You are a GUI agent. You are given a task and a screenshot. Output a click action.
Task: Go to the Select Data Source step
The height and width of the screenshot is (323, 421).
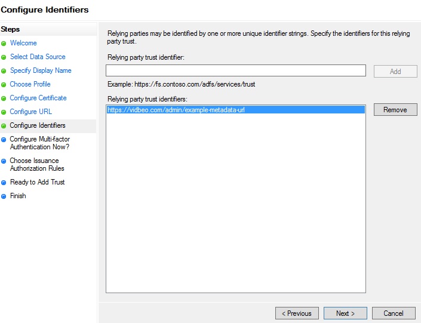pos(38,57)
